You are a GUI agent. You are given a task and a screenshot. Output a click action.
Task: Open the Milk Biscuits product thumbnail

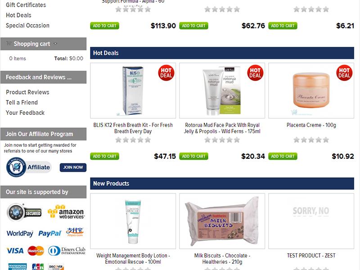click(222, 221)
